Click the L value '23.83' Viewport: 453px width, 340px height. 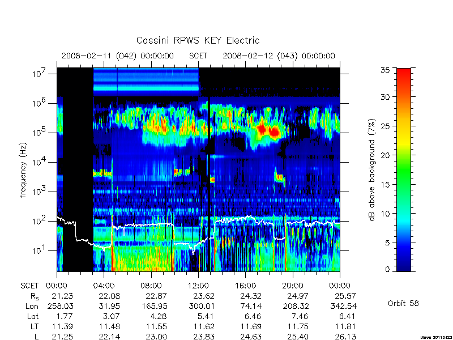pos(204,337)
